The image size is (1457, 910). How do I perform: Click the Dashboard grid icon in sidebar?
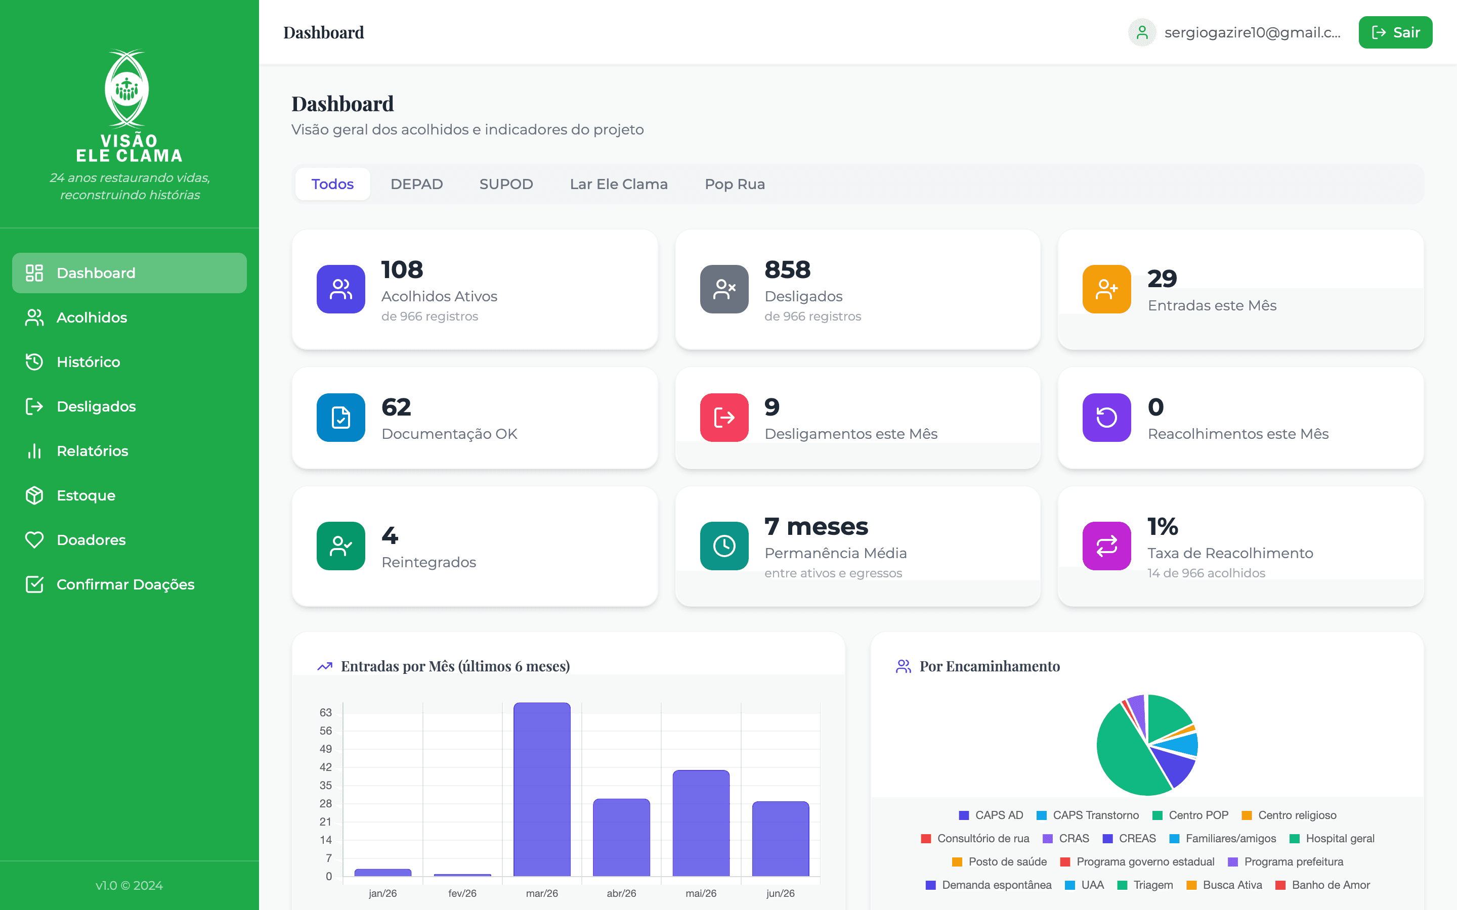click(34, 272)
